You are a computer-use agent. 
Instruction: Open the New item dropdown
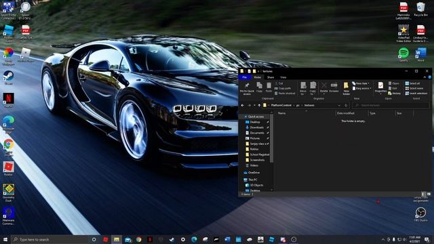pyautogui.click(x=361, y=83)
